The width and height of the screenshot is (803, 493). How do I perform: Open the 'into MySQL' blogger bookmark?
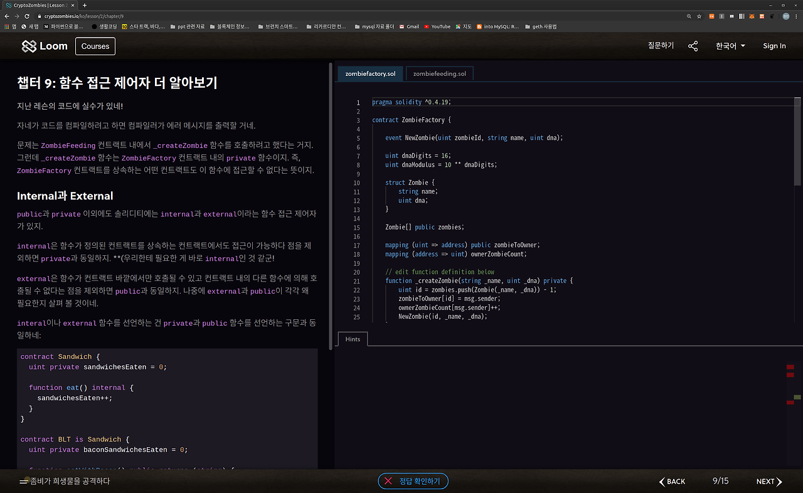(x=498, y=26)
